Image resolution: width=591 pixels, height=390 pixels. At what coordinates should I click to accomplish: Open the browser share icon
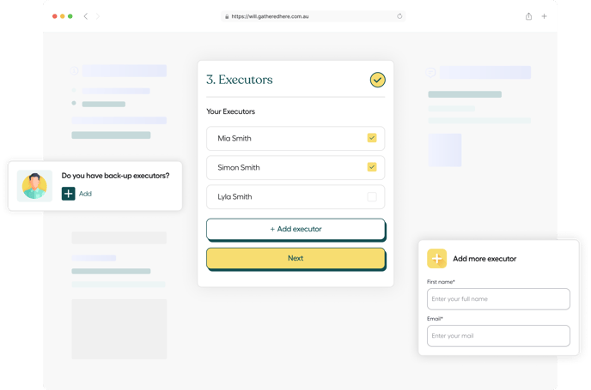pyautogui.click(x=528, y=16)
